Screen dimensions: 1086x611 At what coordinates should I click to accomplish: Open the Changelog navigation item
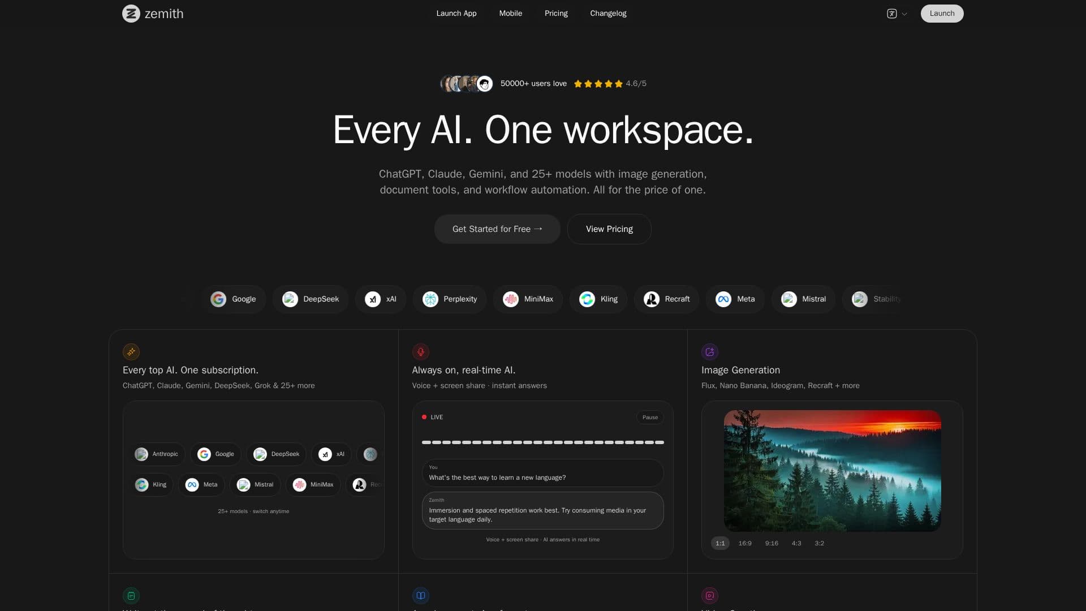point(608,14)
